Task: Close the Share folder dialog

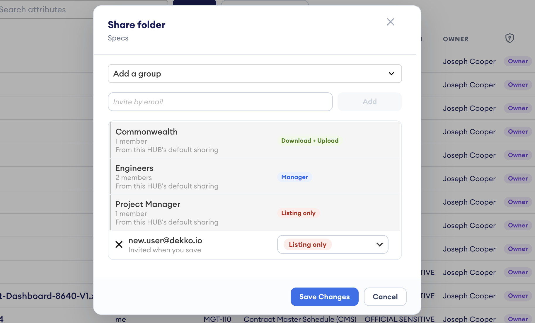Action: coord(390,22)
